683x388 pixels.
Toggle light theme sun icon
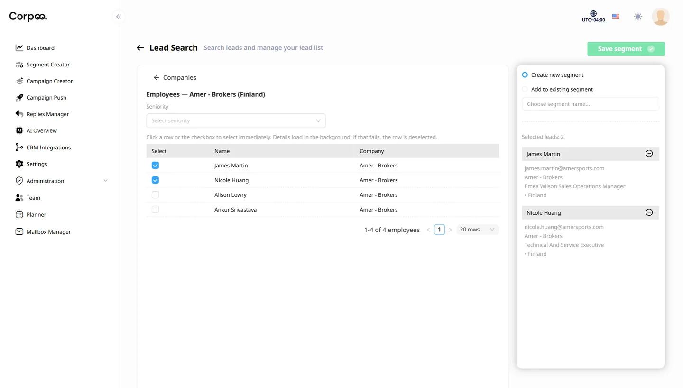(638, 17)
